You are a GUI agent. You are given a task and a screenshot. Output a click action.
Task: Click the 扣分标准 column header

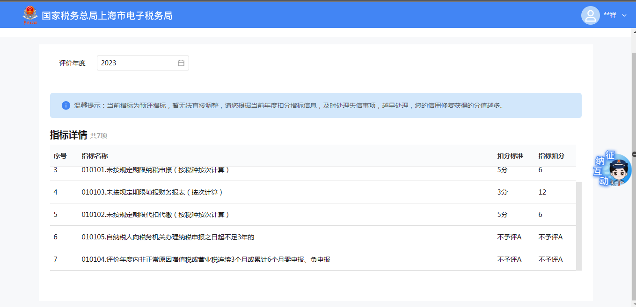click(510, 156)
